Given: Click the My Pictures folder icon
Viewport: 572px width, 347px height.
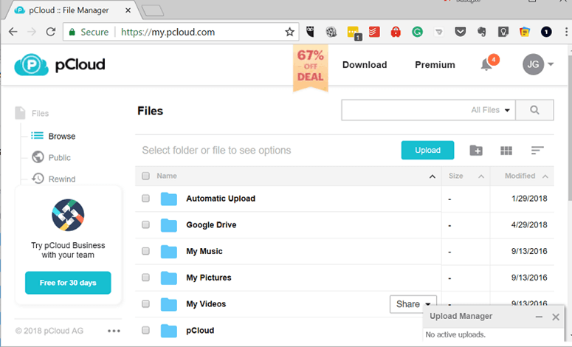Looking at the screenshot, I should [169, 278].
